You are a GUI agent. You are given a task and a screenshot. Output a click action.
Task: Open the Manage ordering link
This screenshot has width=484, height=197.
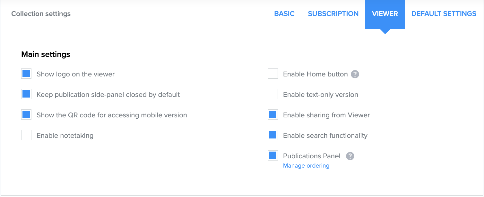click(x=306, y=166)
